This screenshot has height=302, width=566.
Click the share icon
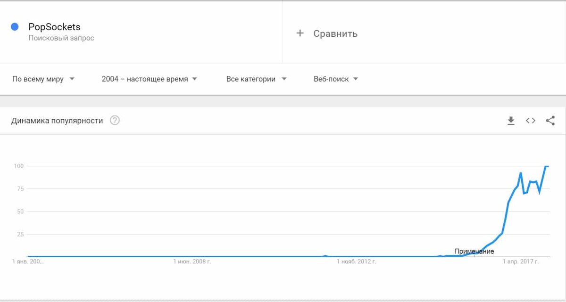tap(550, 121)
